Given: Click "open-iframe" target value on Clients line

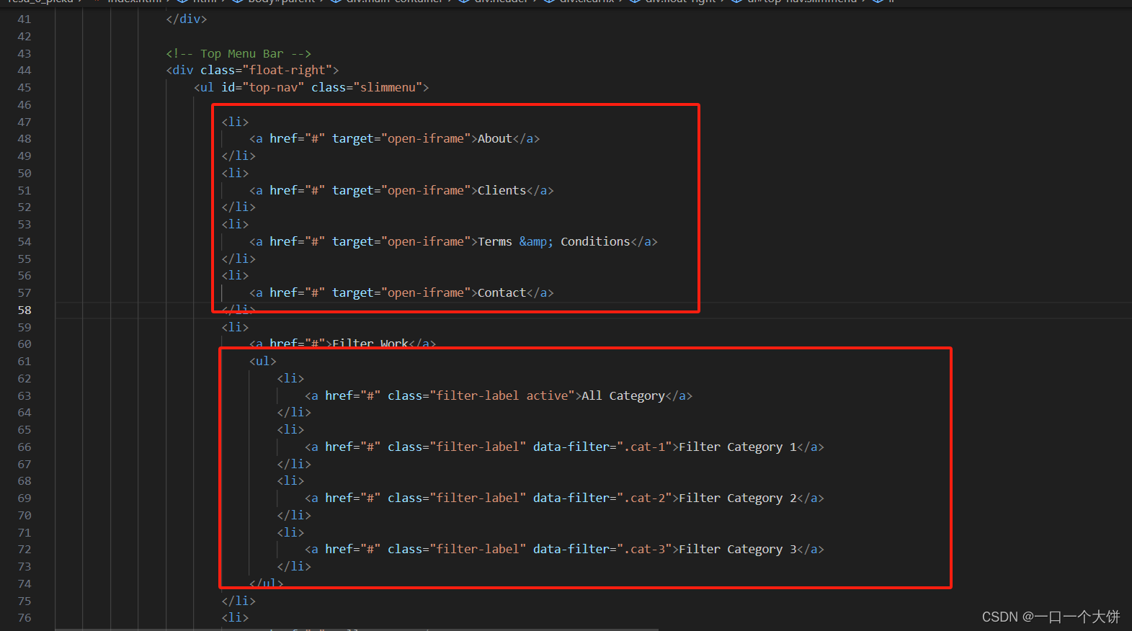Looking at the screenshot, I should pyautogui.click(x=426, y=190).
